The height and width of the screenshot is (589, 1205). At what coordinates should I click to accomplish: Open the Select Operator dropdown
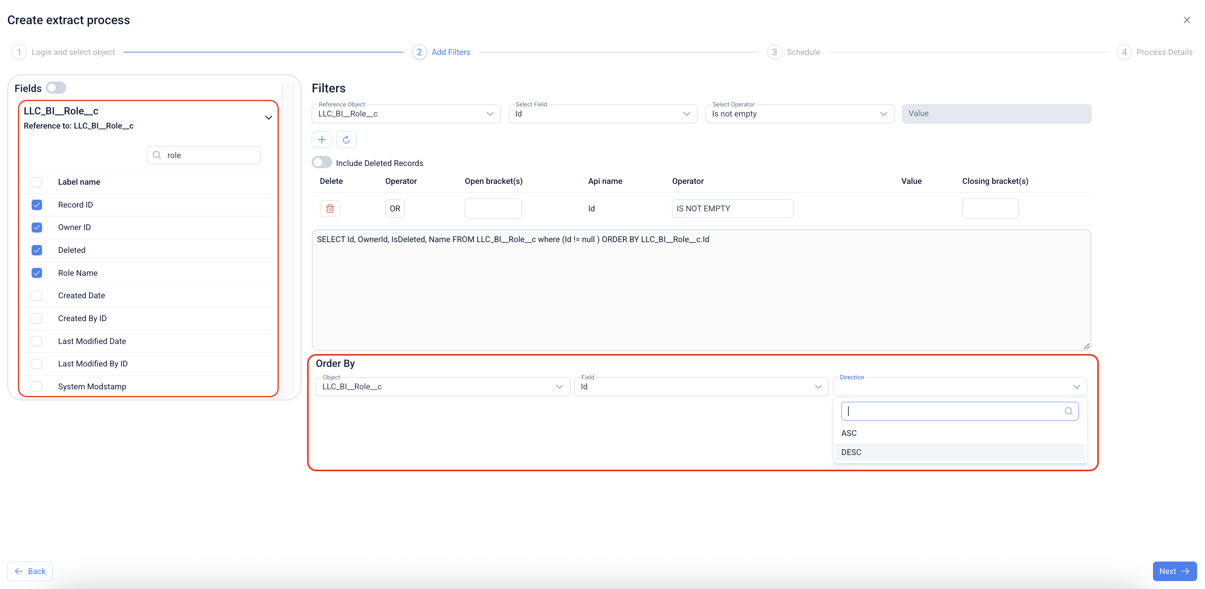coord(799,114)
